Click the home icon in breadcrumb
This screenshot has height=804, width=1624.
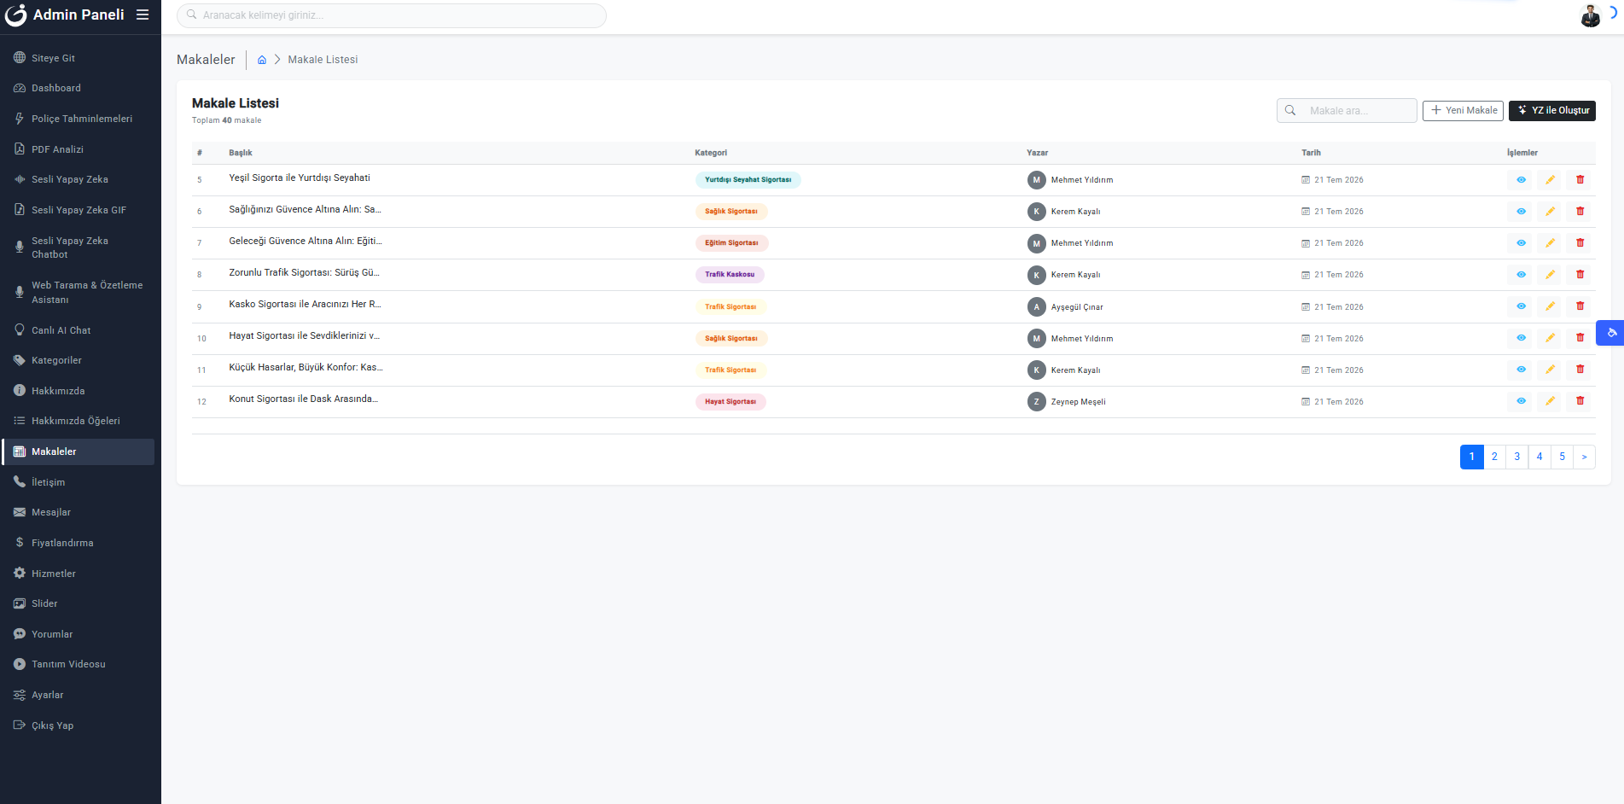coord(262,60)
